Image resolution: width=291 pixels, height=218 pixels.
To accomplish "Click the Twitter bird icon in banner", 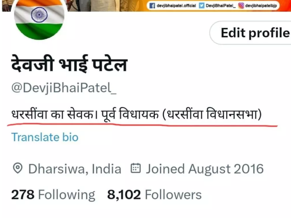I will tap(202, 6).
